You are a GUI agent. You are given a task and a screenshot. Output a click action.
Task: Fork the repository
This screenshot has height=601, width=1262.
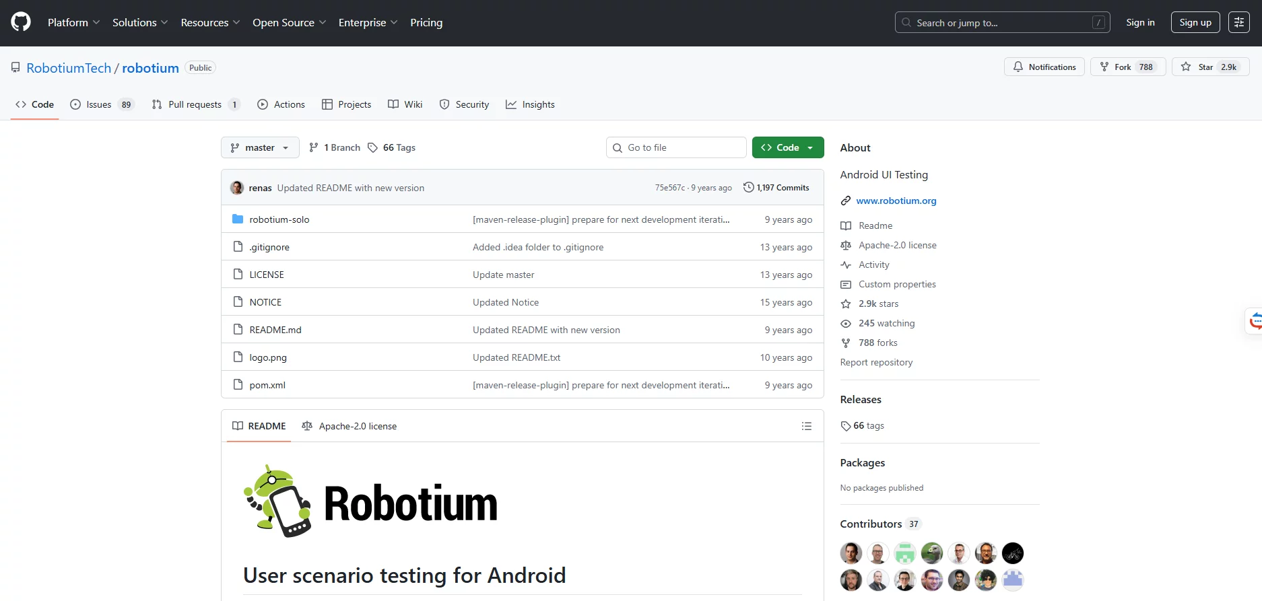coord(1128,67)
